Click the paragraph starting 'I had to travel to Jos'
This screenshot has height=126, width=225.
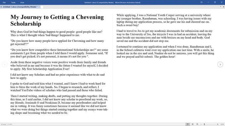pyautogui.click(x=164, y=36)
